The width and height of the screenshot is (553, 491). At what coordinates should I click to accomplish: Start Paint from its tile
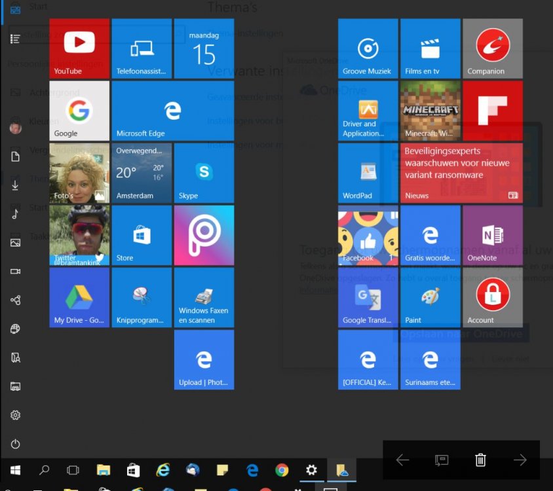coord(430,297)
